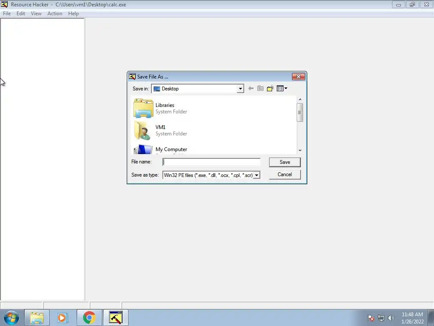
Task: Click the My Computer label text
Action: click(171, 149)
